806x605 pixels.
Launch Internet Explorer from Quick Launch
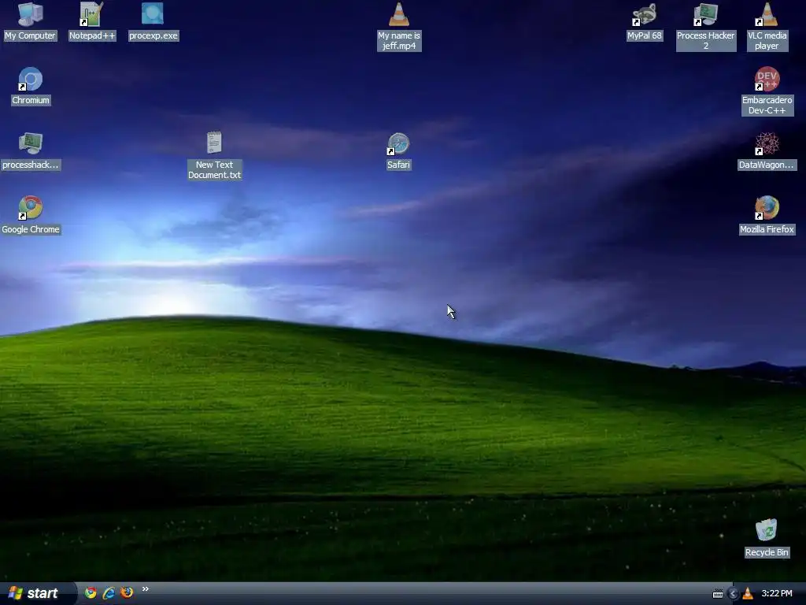109,592
